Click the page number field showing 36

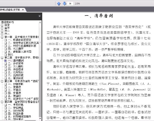click(x=70, y=4)
